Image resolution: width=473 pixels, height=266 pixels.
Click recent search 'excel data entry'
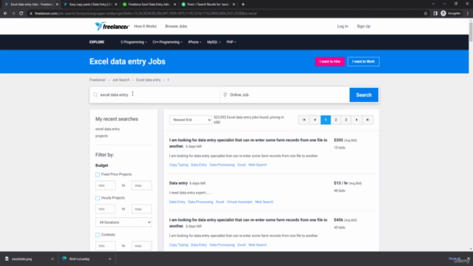(107, 129)
